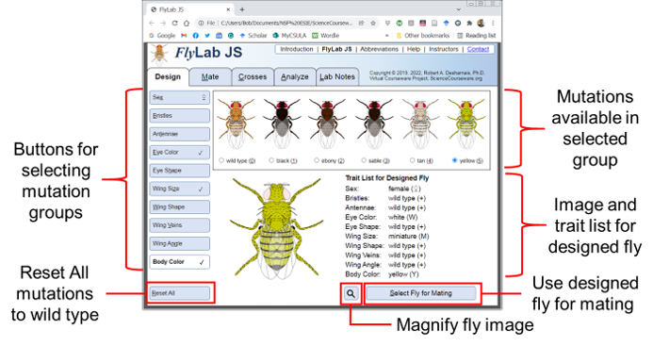The height and width of the screenshot is (346, 653).
Task: Choose the Antennae mutation group
Action: pos(179,134)
